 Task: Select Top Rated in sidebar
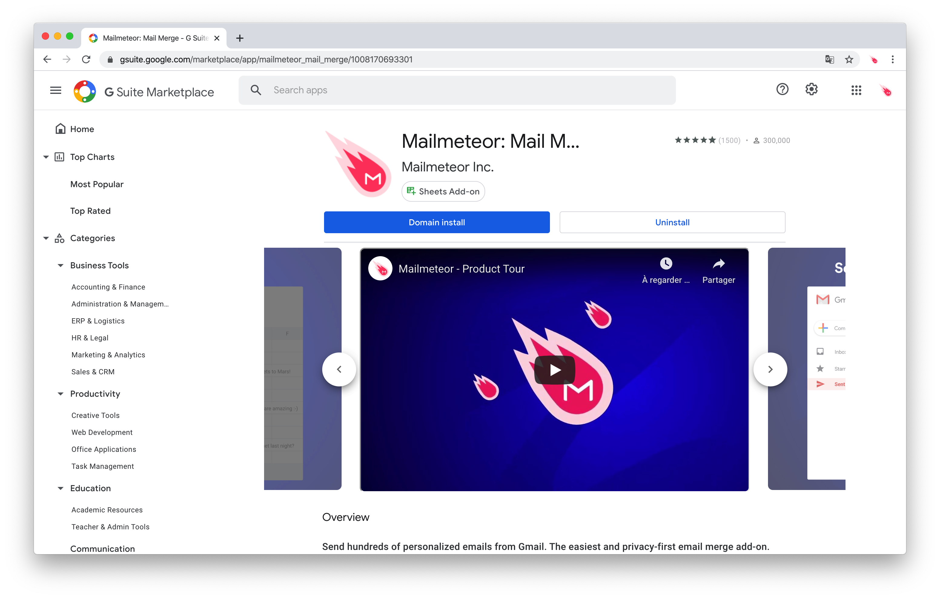90,211
